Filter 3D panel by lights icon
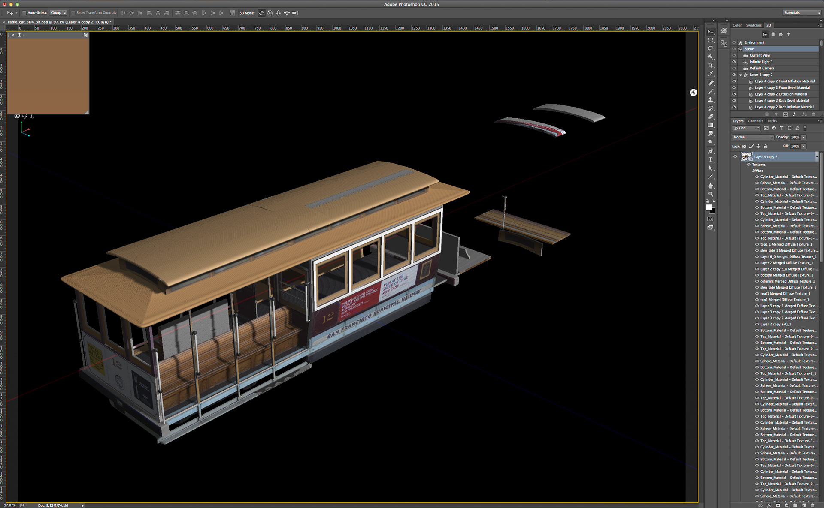Viewport: 824px width, 508px height. coord(788,34)
